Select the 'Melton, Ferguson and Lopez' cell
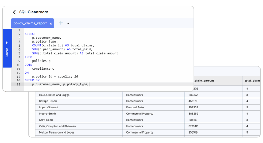This screenshot has width=263, height=143. [x=57, y=132]
